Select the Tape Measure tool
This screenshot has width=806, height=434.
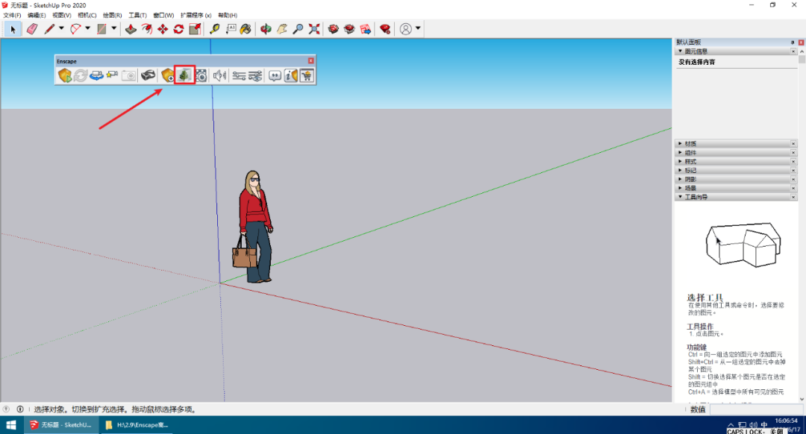215,29
